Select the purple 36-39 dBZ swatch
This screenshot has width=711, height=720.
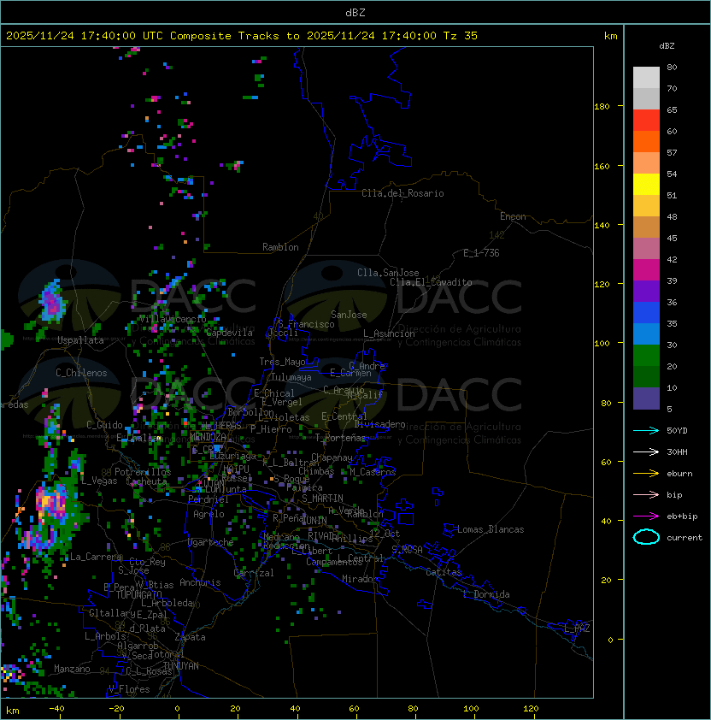tap(646, 291)
